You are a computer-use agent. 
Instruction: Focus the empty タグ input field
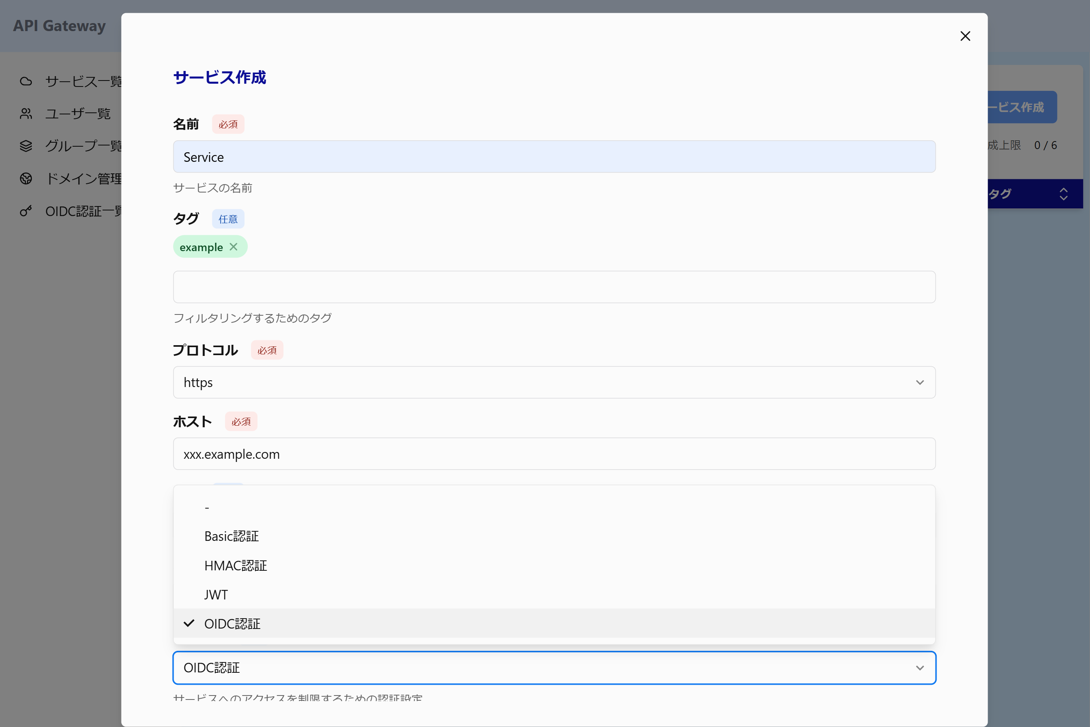coord(554,287)
